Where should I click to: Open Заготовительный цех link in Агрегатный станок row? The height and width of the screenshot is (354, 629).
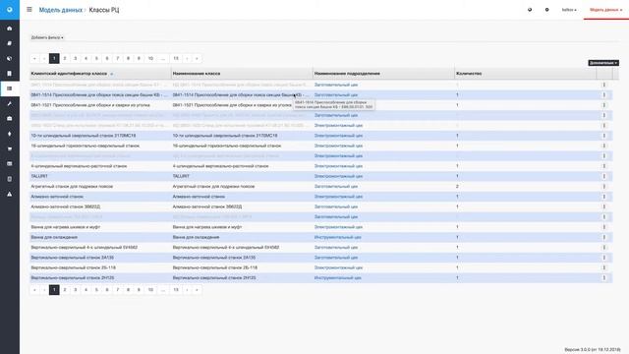(x=336, y=186)
